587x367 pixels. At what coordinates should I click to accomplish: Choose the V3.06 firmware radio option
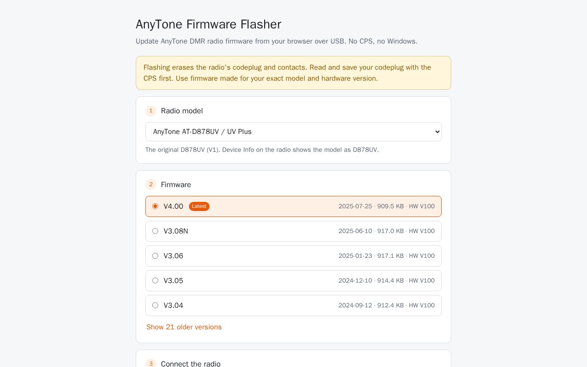pyautogui.click(x=155, y=256)
